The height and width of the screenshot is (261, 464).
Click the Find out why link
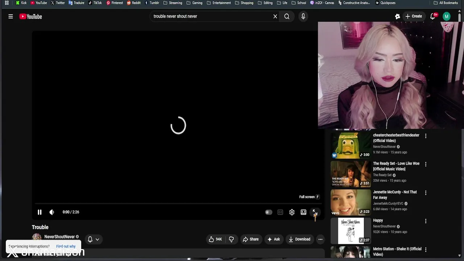coord(66,246)
